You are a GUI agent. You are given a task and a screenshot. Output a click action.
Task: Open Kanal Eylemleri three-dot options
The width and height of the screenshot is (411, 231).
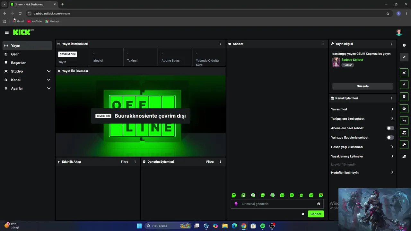coord(391,98)
